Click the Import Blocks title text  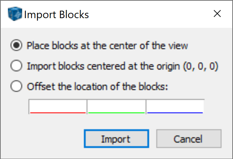(56, 15)
